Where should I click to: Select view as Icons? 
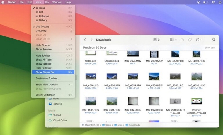click(x=53, y=8)
